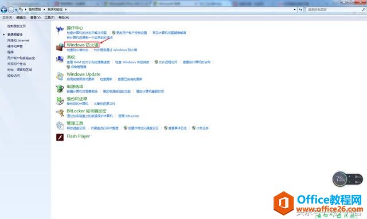
Task: Open the 备份和还原 heading link
Action: click(x=77, y=99)
